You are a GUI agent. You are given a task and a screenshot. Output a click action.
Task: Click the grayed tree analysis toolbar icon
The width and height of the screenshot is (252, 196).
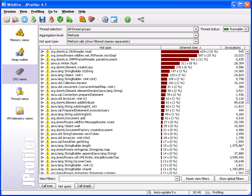141,20
